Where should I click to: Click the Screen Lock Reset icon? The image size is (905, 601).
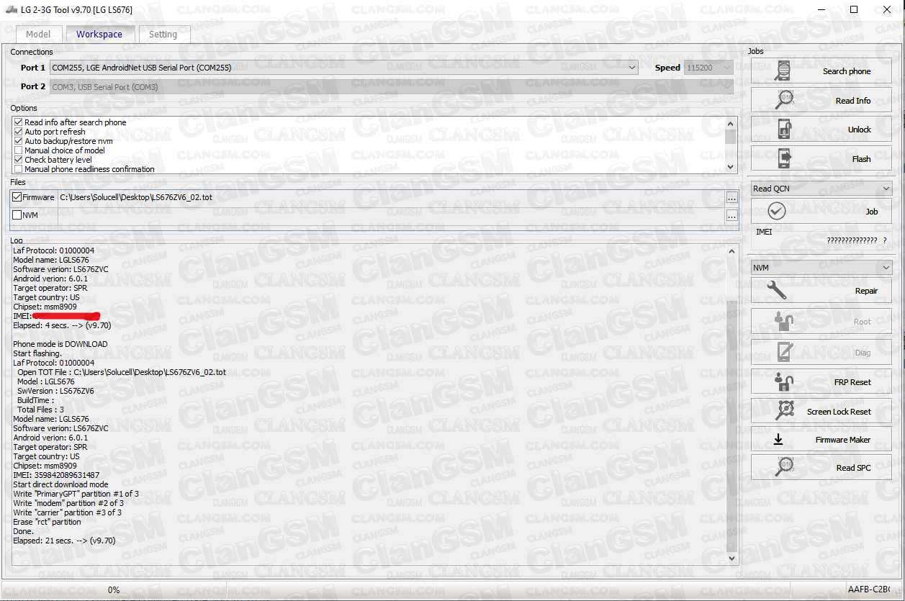click(785, 411)
